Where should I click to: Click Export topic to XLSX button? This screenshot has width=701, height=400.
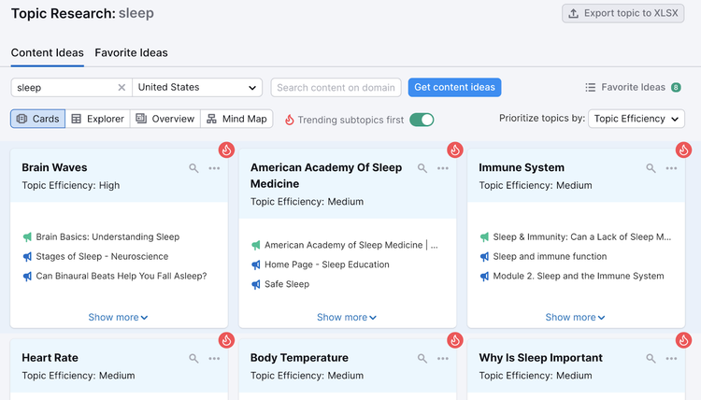point(623,13)
